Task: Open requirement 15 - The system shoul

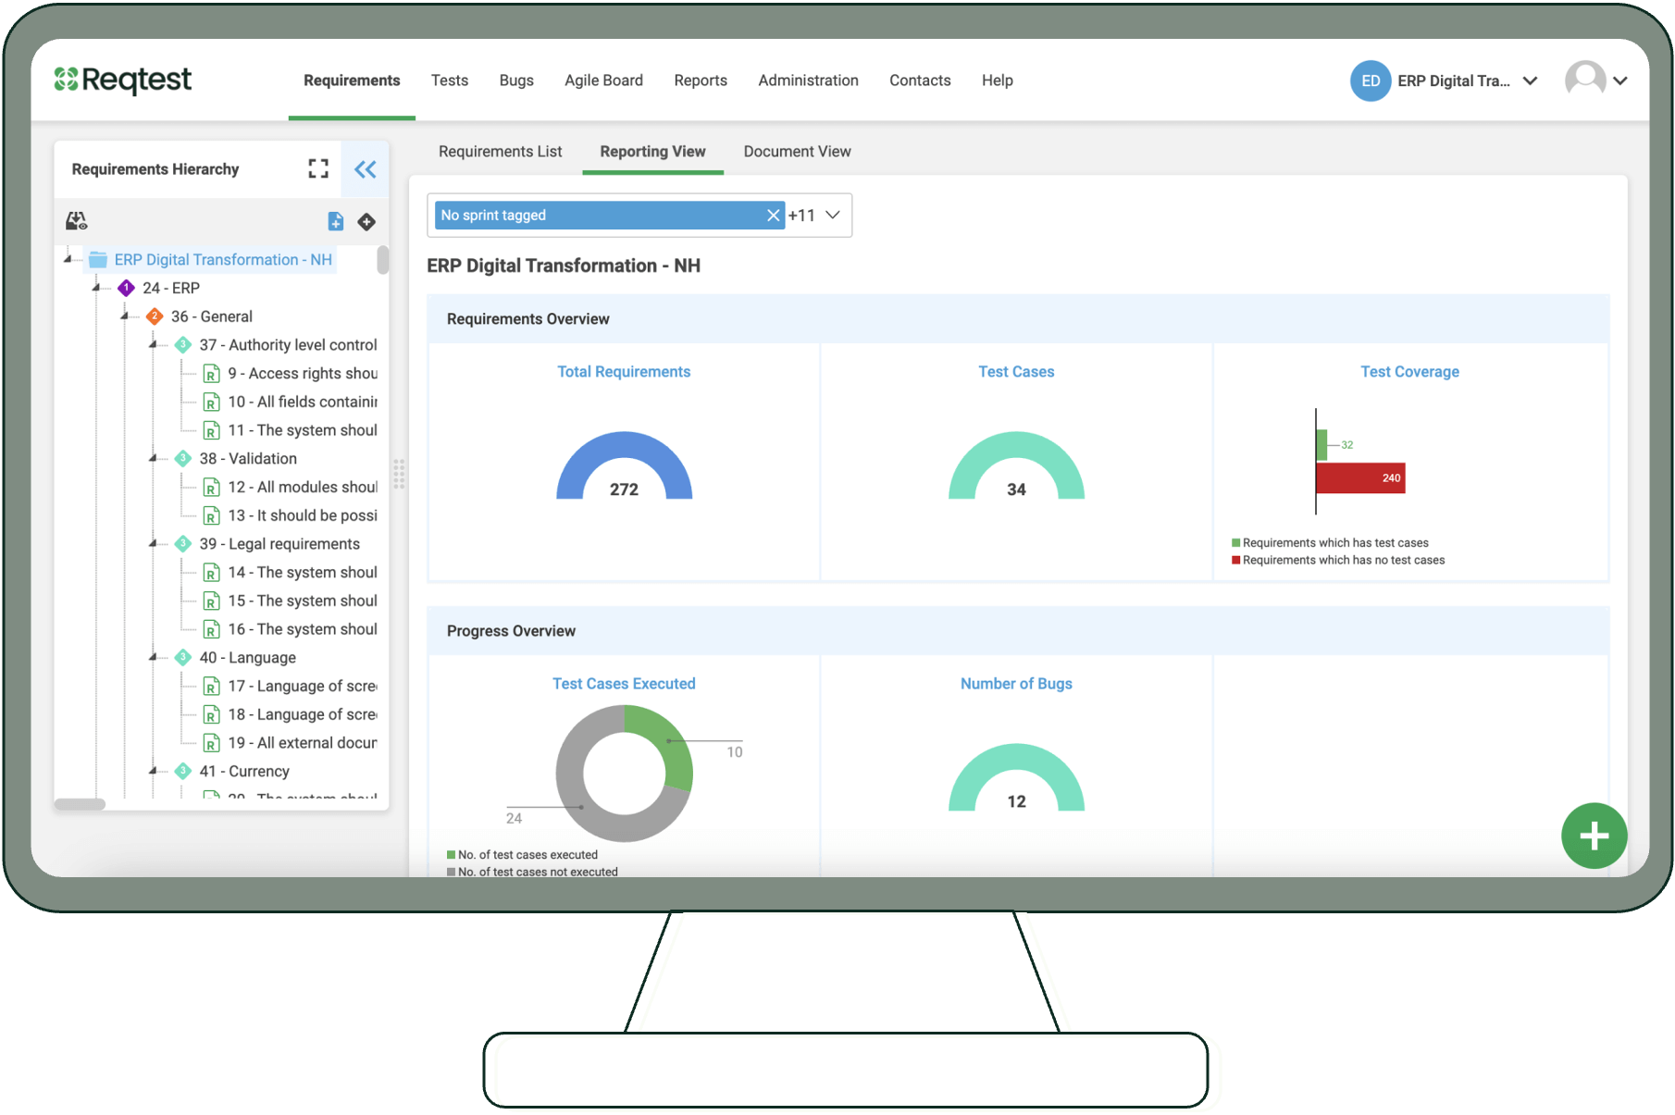Action: (303, 601)
